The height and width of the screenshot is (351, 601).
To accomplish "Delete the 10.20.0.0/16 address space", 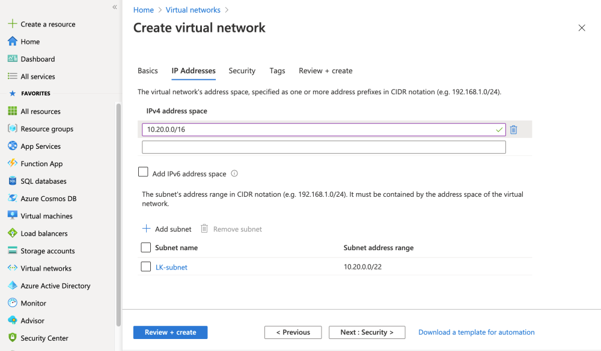I will pyautogui.click(x=514, y=130).
